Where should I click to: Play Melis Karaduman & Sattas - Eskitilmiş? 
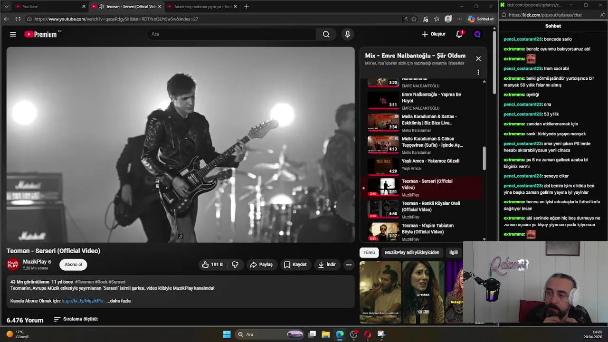click(423, 123)
